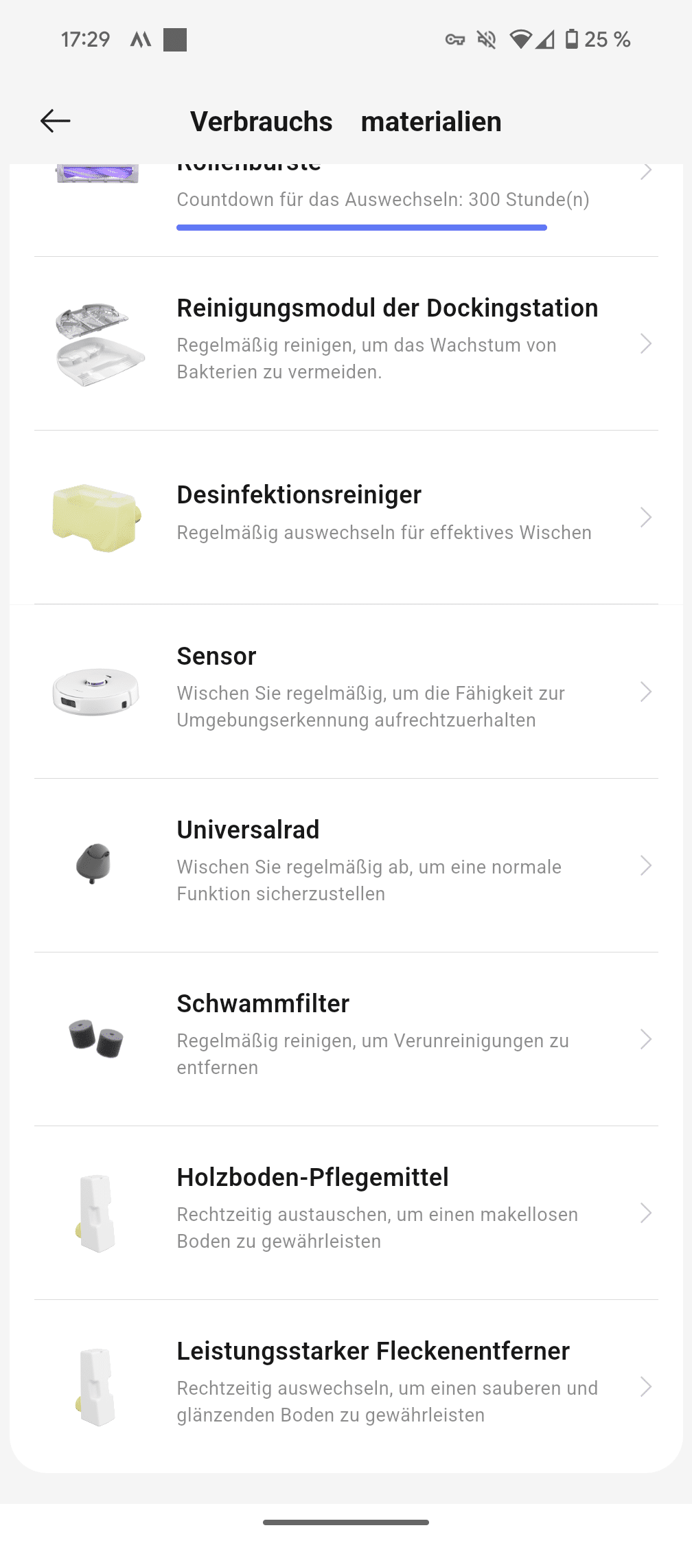Image resolution: width=692 pixels, height=1541 pixels.
Task: Tap the Holzboden-Pflegemittel bottle image
Action: [96, 1213]
